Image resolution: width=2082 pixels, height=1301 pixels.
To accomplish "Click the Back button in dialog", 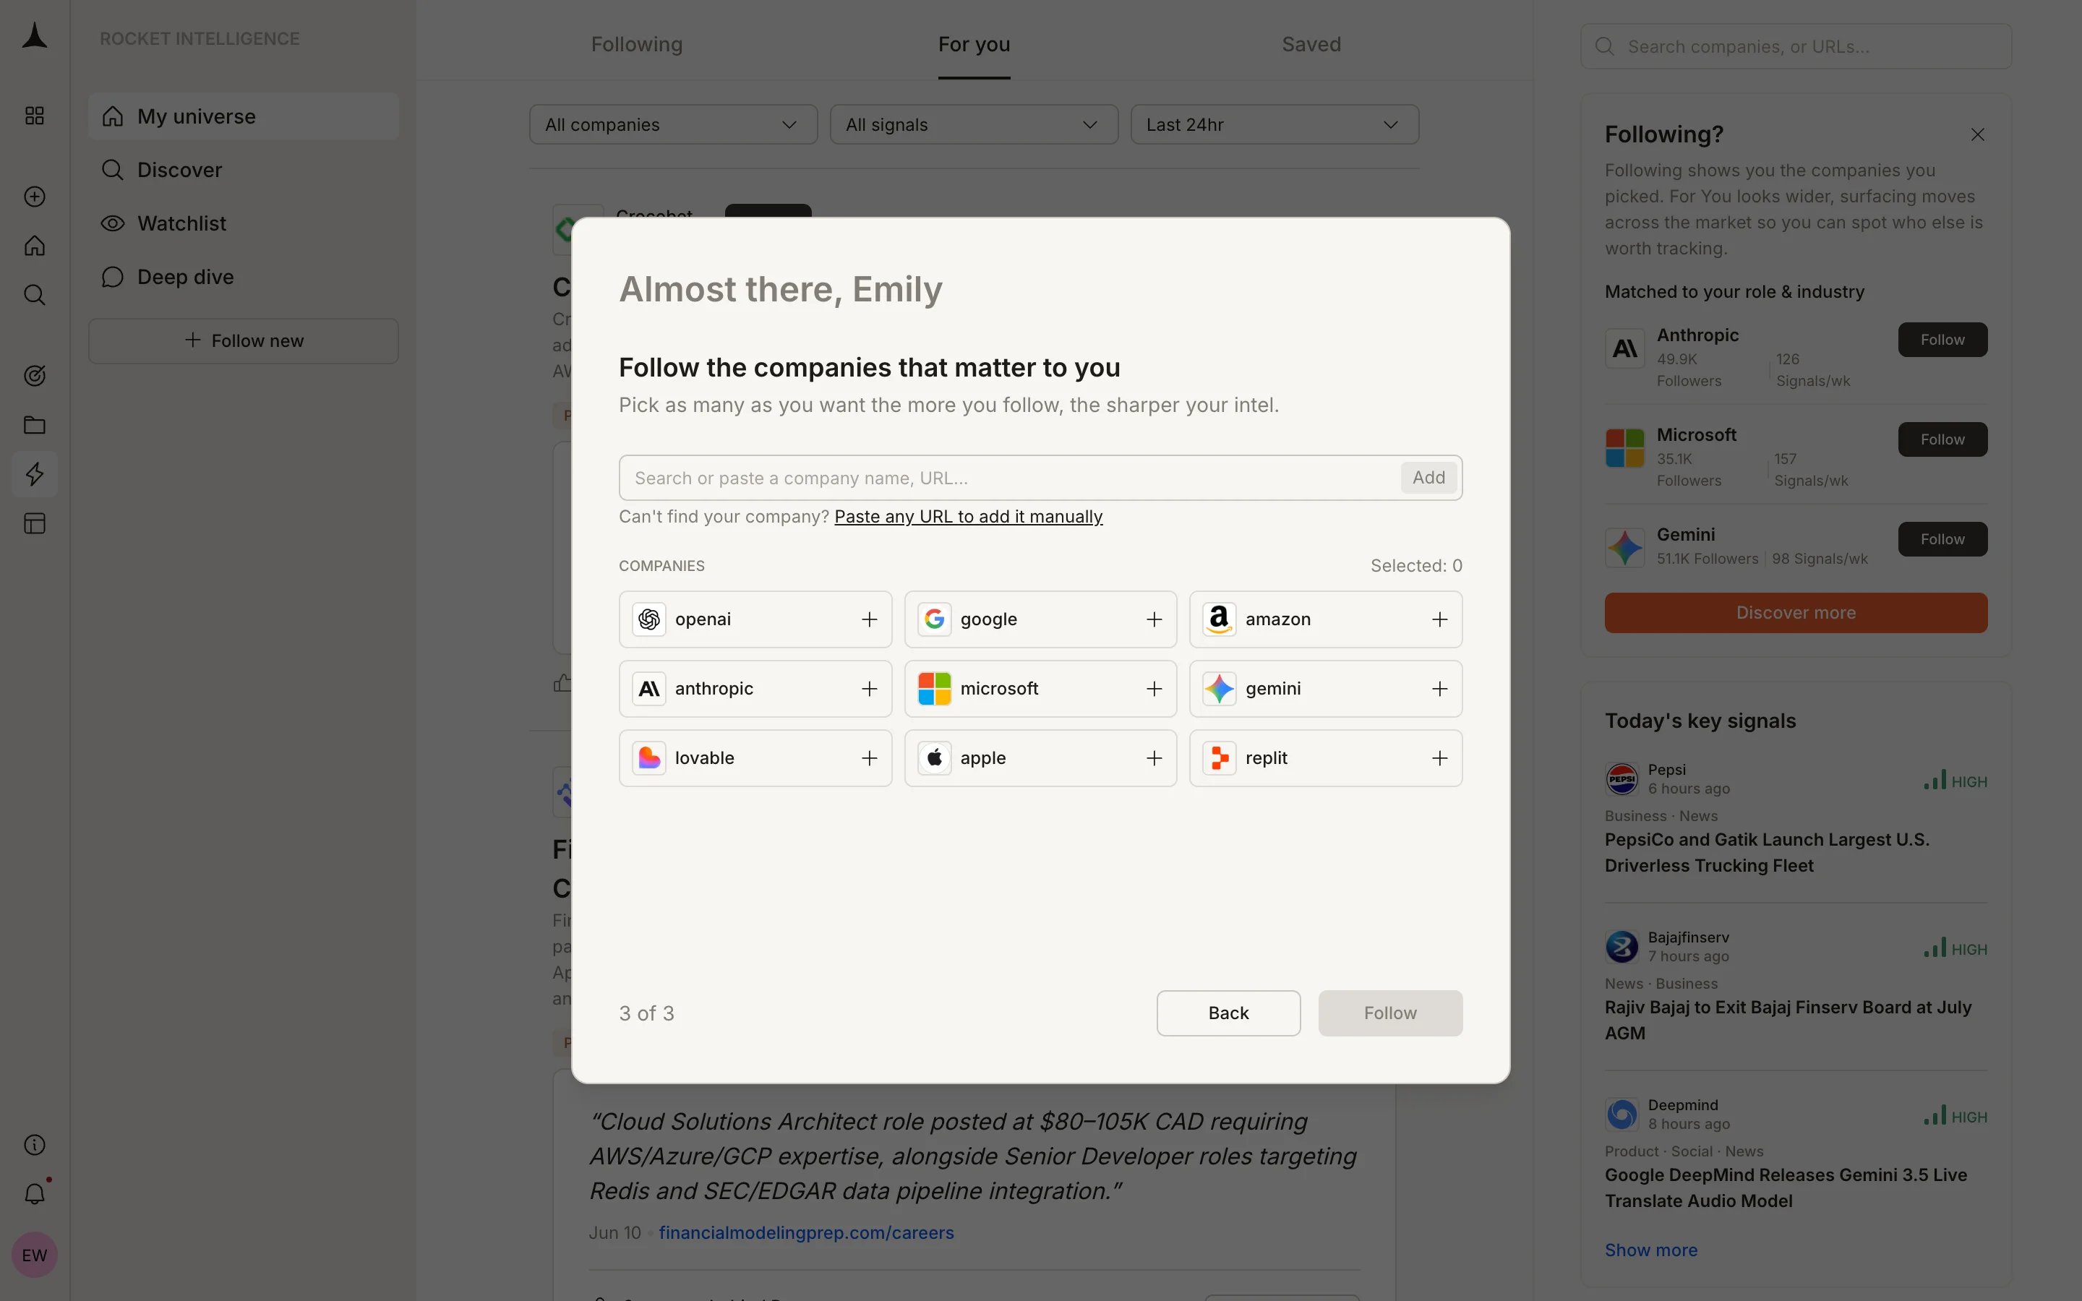I will click(1228, 1013).
